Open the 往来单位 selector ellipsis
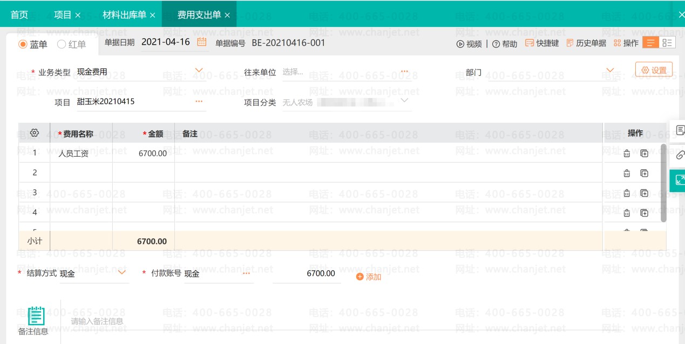 click(404, 72)
